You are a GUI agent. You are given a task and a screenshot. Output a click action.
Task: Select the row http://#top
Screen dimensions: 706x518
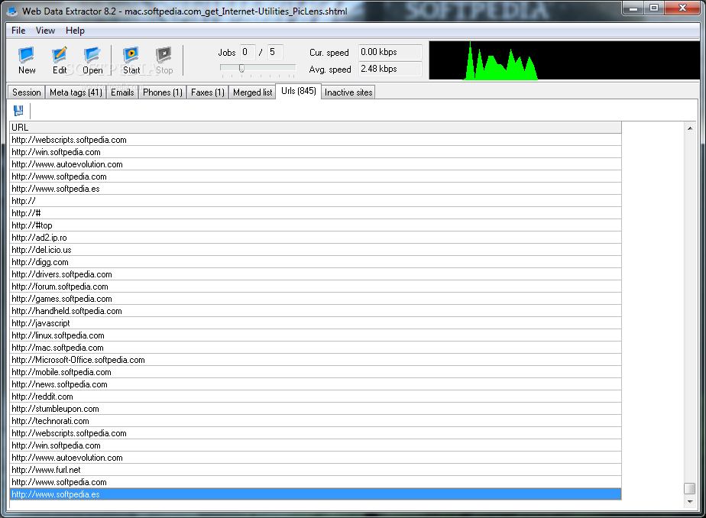click(x=316, y=225)
